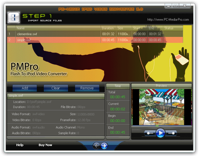Click the simple.swf details panel header
Viewport: 199px width, 156px height.
coord(56,96)
